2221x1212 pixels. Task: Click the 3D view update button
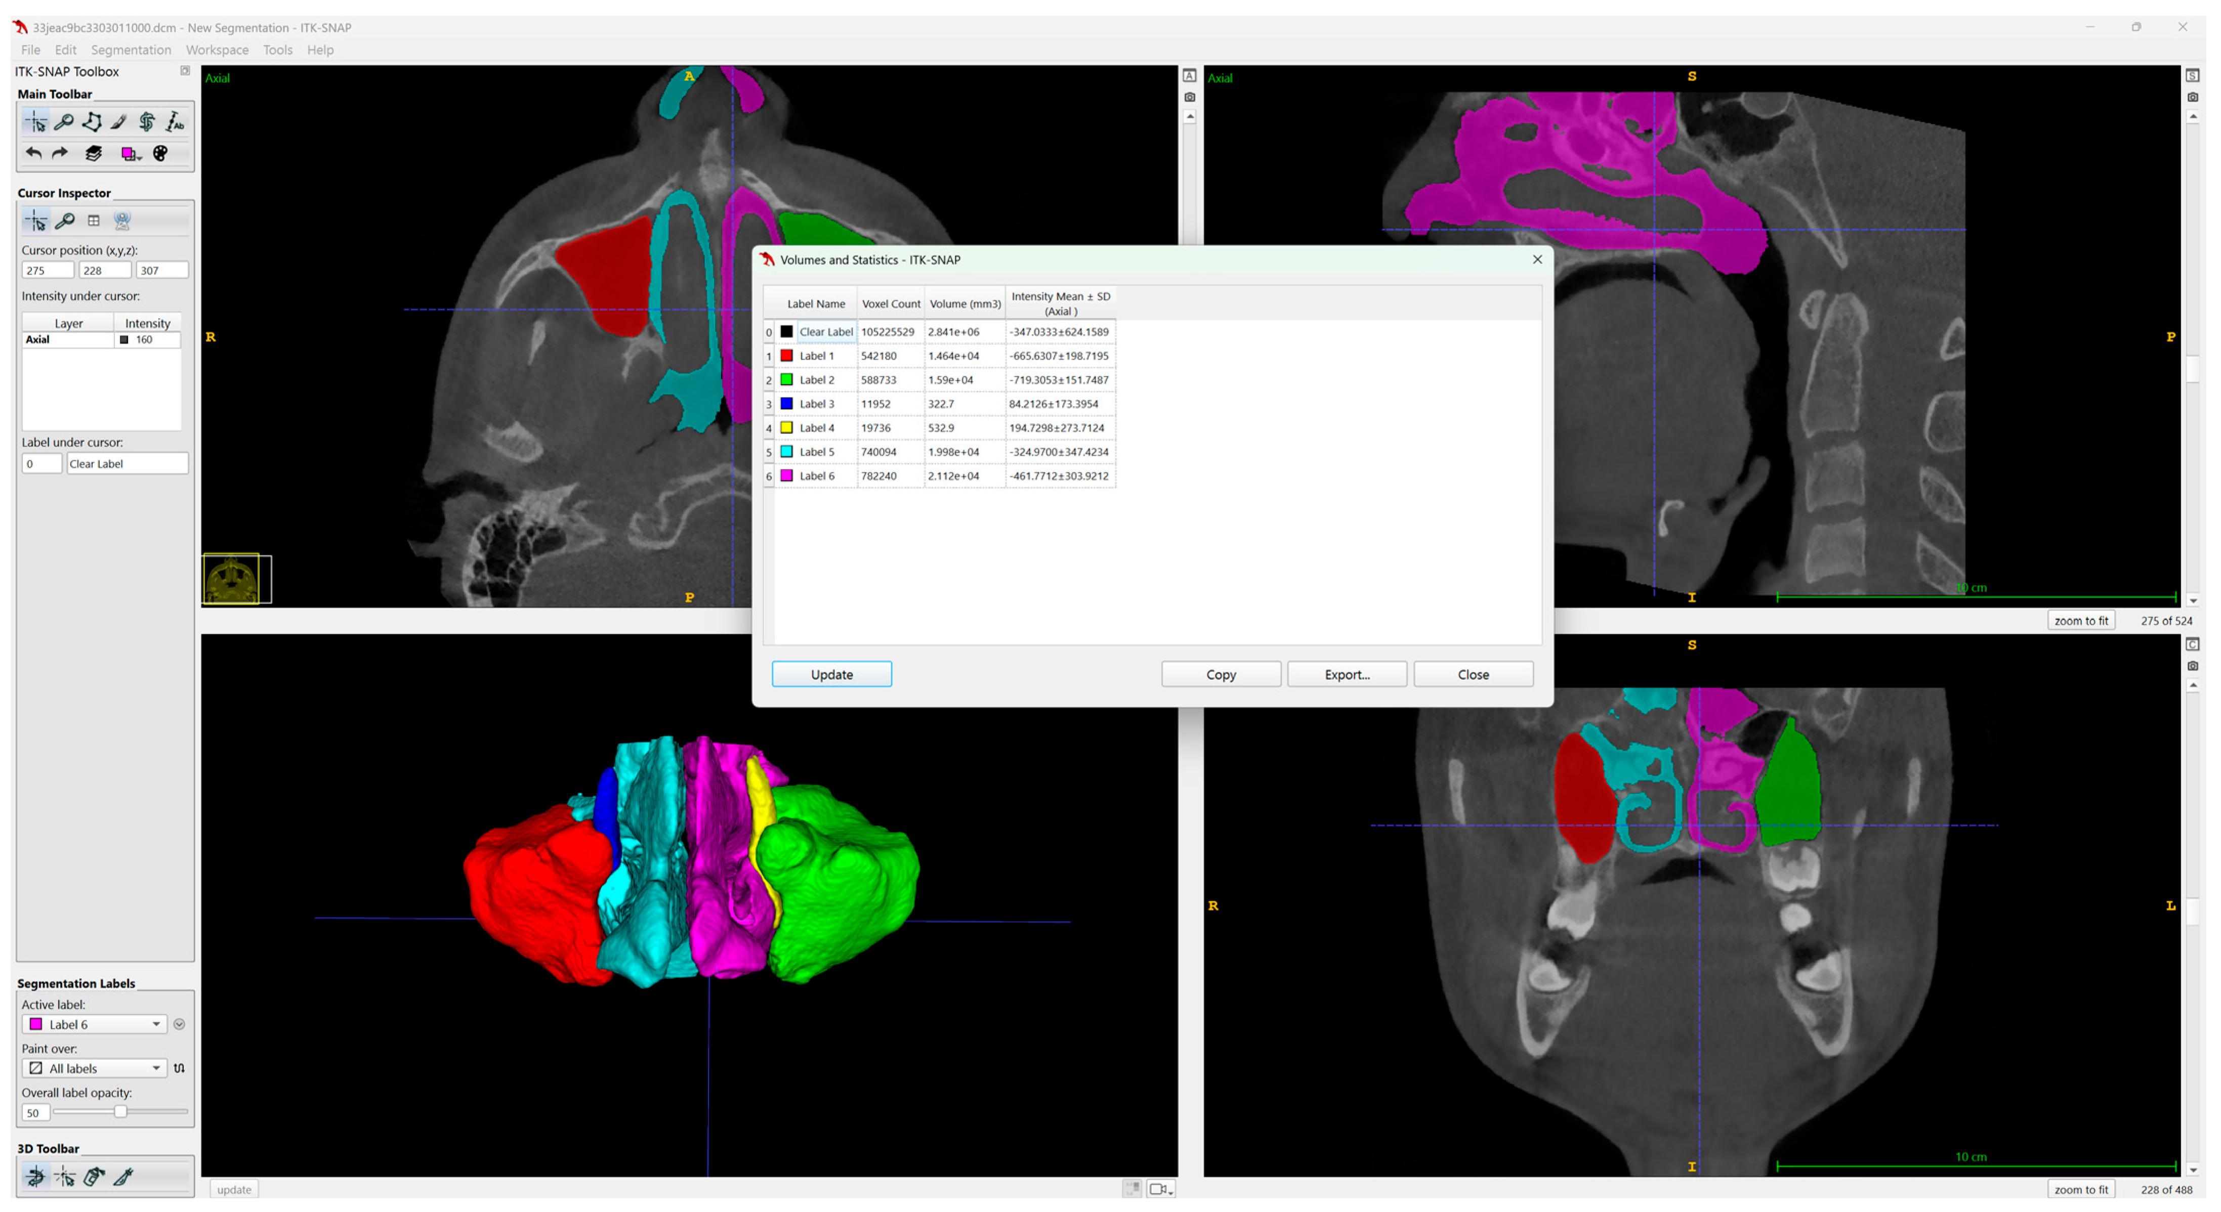pyautogui.click(x=234, y=1190)
